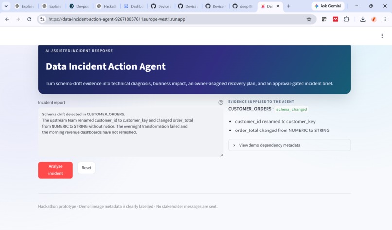Screen dimensions: 392x230
Task: Switch to the Dashboard tab
Action: point(133,6)
